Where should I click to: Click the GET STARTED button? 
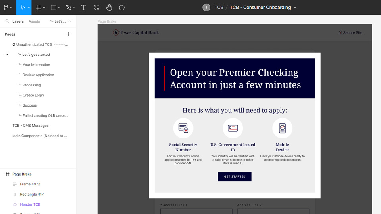pos(235,176)
